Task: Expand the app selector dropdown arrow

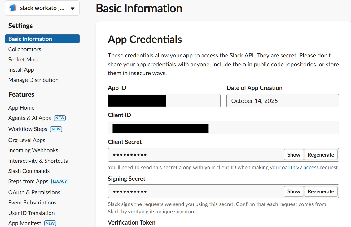Action: (72, 8)
